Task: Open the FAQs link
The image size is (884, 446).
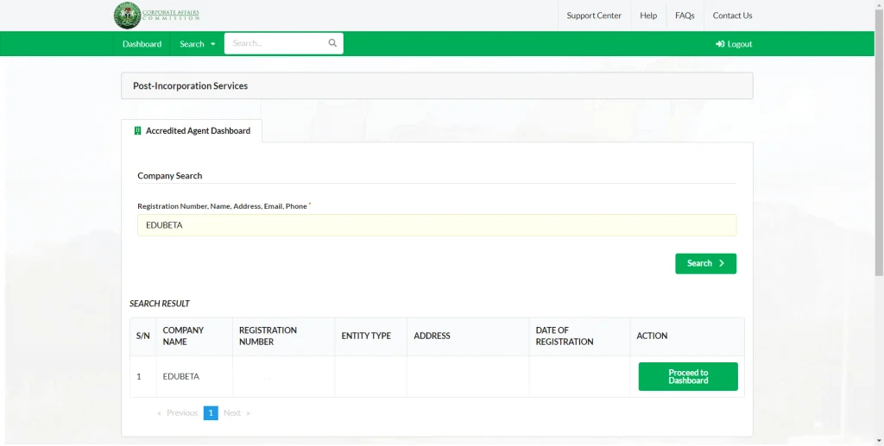Action: point(685,16)
